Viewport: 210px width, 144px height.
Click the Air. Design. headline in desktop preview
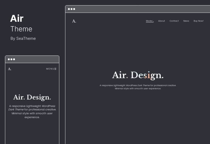(x=138, y=75)
